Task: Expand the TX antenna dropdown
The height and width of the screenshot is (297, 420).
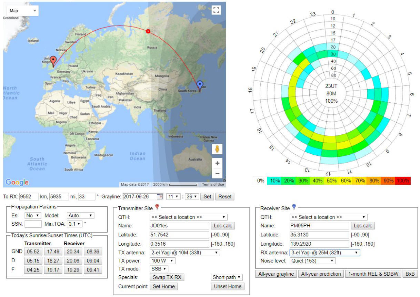Action: [x=185, y=253]
